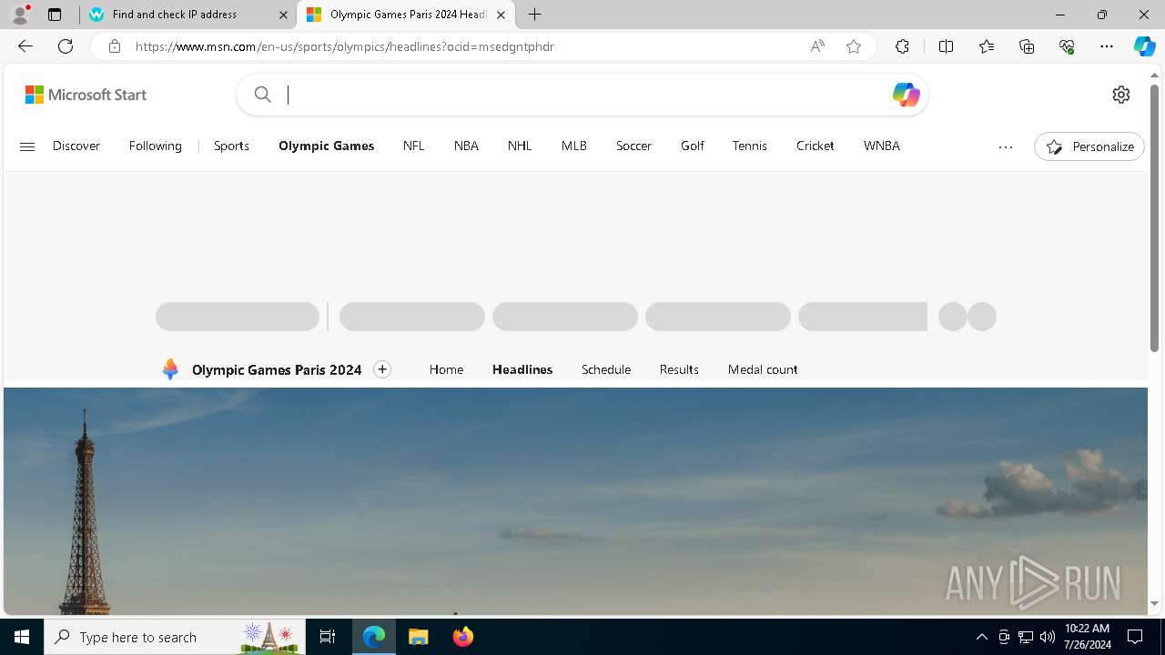Open the NFL section
1165x655 pixels.
pyautogui.click(x=414, y=146)
